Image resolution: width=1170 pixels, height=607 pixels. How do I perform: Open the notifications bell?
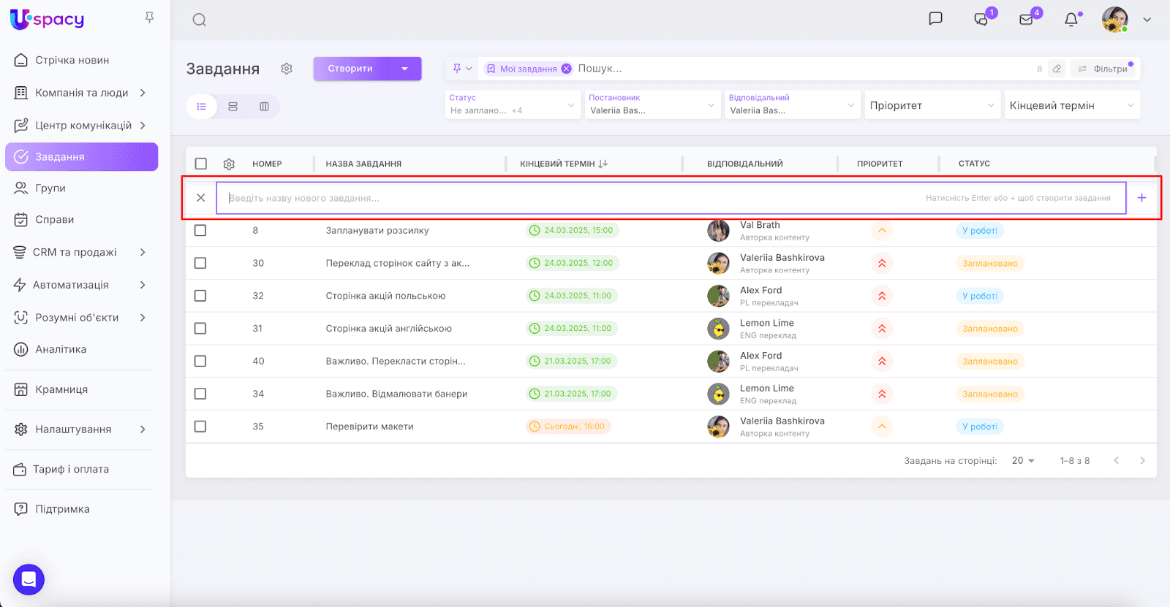pos(1071,20)
